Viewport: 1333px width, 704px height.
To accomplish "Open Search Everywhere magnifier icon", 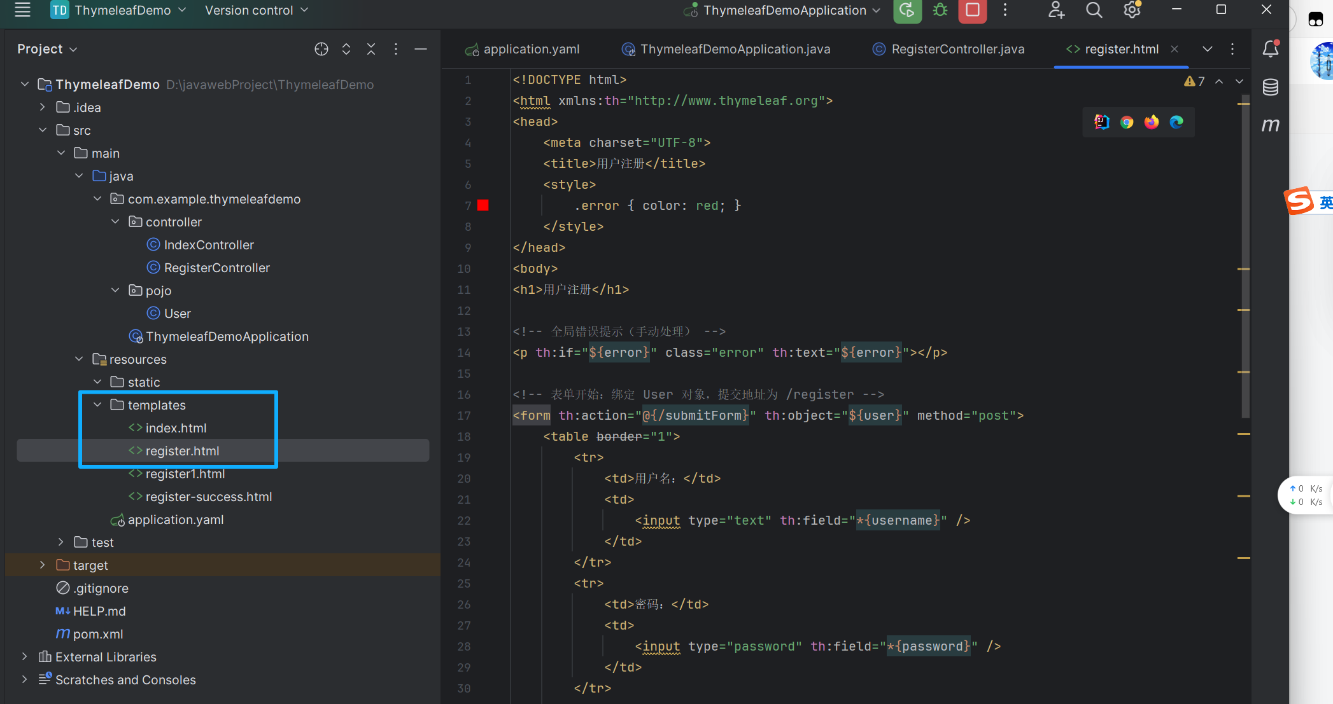I will (1094, 10).
